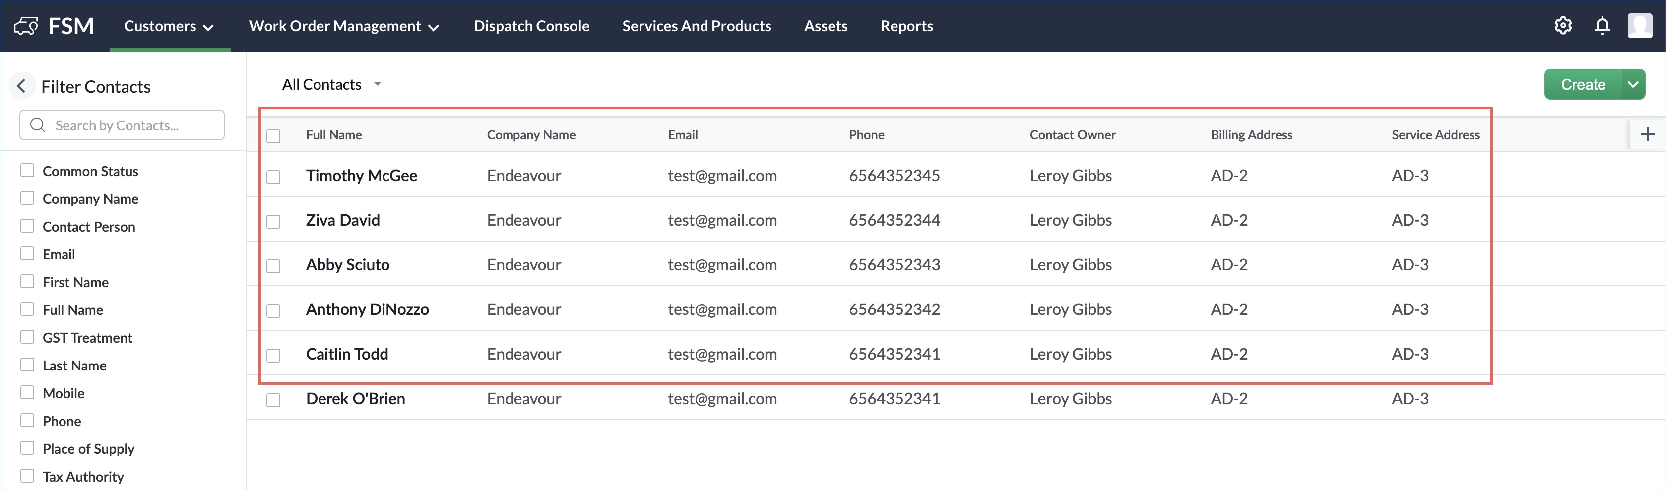Open Work Order Management menu
The height and width of the screenshot is (490, 1666).
343,26
